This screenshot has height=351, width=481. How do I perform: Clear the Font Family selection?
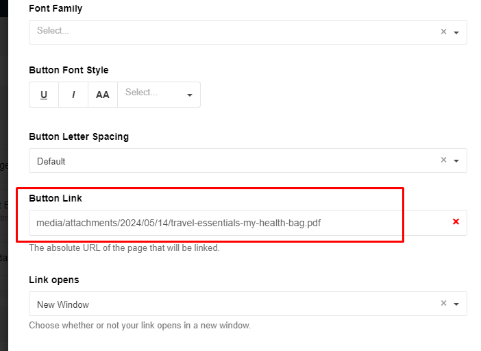coord(443,32)
